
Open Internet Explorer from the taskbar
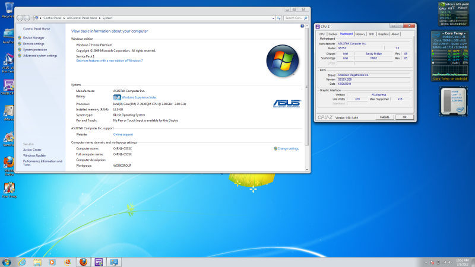point(23,261)
